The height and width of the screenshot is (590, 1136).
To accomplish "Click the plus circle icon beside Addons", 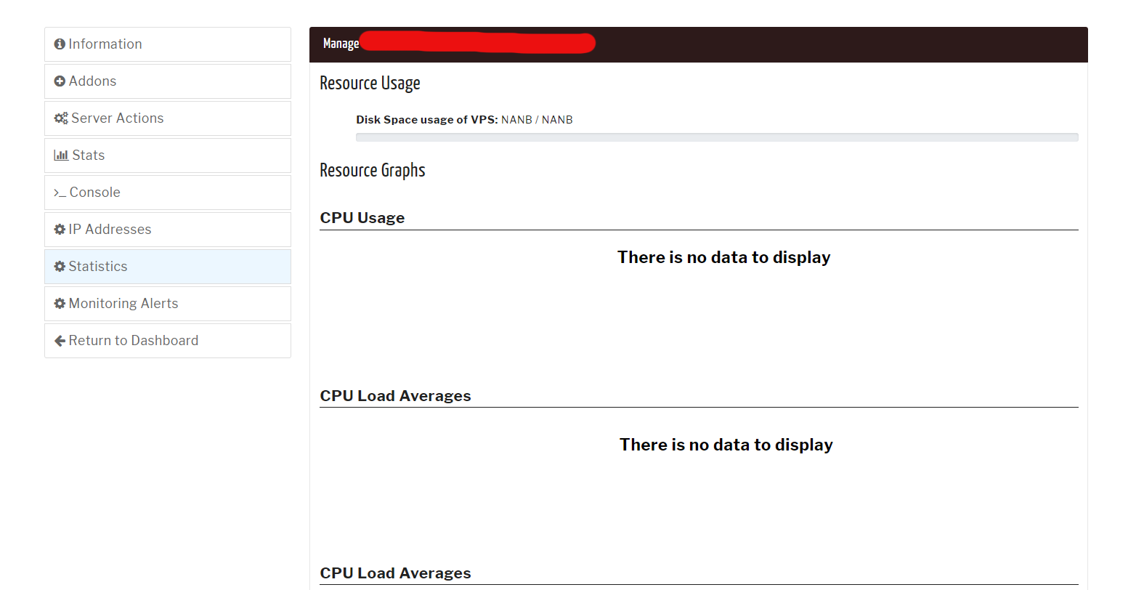I will click(x=60, y=81).
